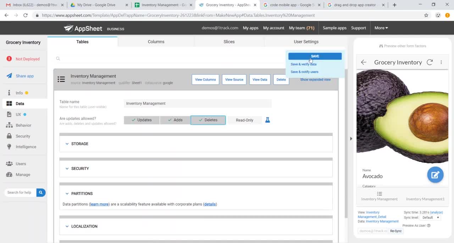
Task: Toggle the Read-Only permission
Action: pyautogui.click(x=245, y=120)
